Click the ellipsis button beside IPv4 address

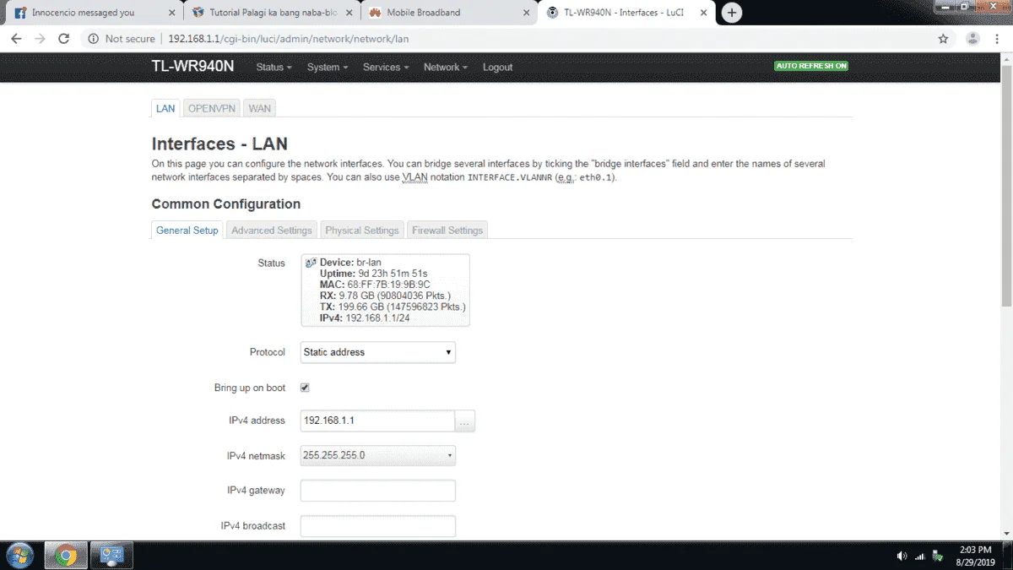(465, 421)
